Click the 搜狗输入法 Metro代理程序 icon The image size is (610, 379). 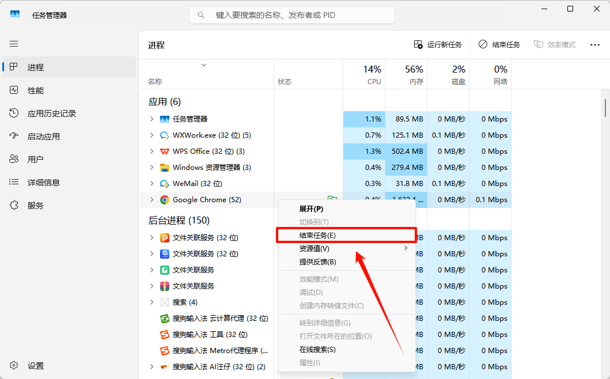coord(165,351)
